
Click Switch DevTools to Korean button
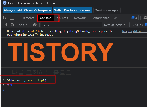click(x=73, y=10)
